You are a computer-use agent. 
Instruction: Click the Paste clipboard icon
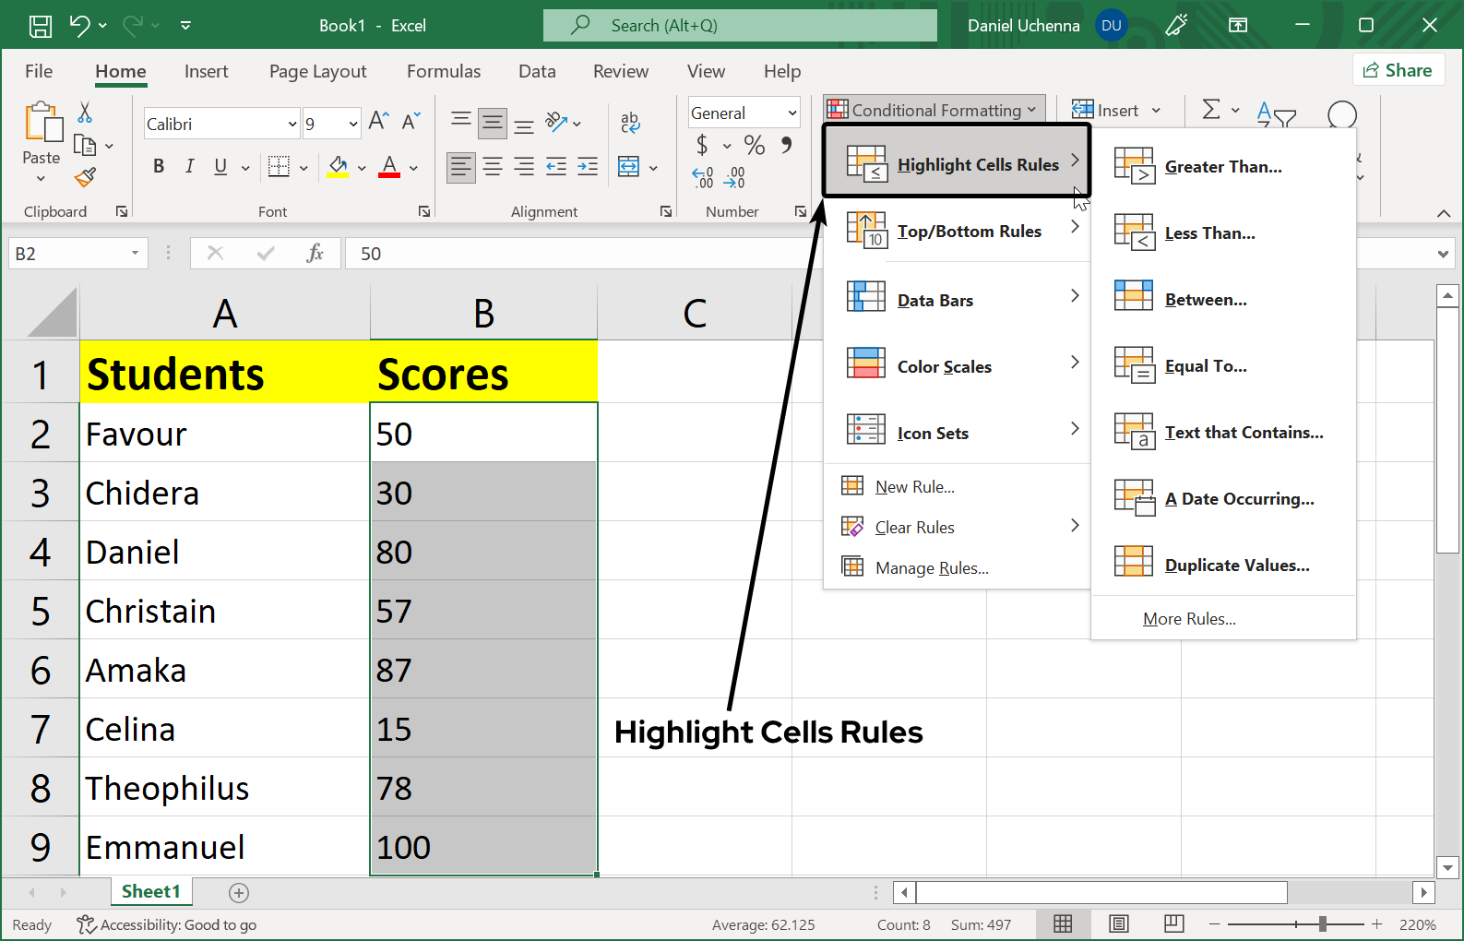pyautogui.click(x=42, y=124)
